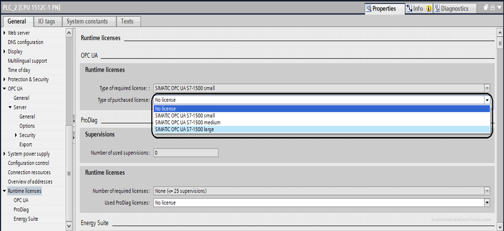Select Configuration control in the tree
Screen dimensions: 504x231
pyautogui.click(x=28, y=163)
